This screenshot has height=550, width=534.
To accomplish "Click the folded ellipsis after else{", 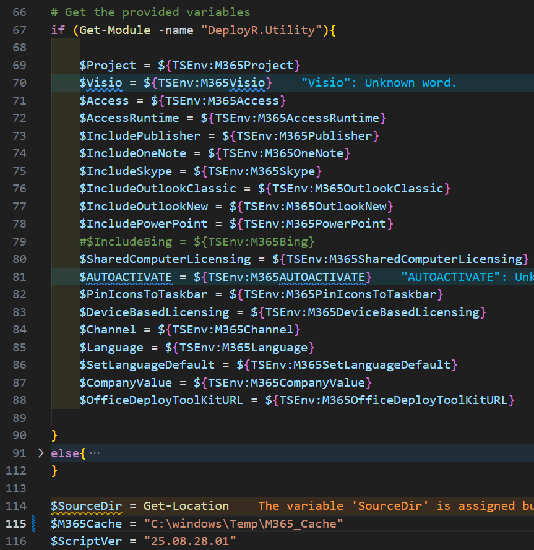I will click(95, 453).
